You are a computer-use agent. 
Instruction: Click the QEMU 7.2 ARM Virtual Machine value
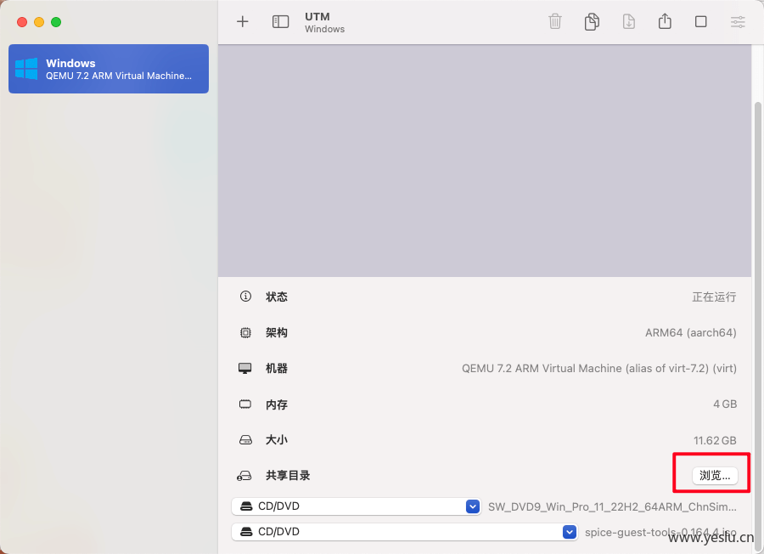point(598,368)
